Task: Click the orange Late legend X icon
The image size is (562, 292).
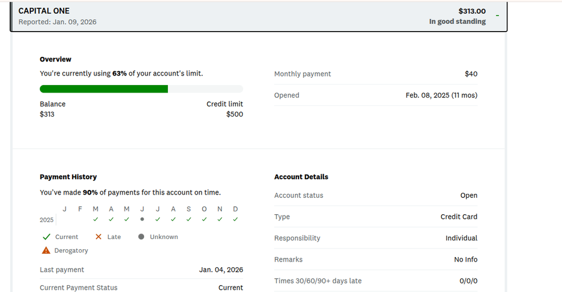Action: (99, 237)
